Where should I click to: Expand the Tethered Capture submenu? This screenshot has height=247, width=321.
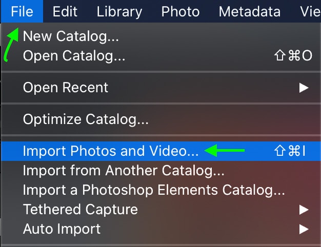tap(161, 210)
